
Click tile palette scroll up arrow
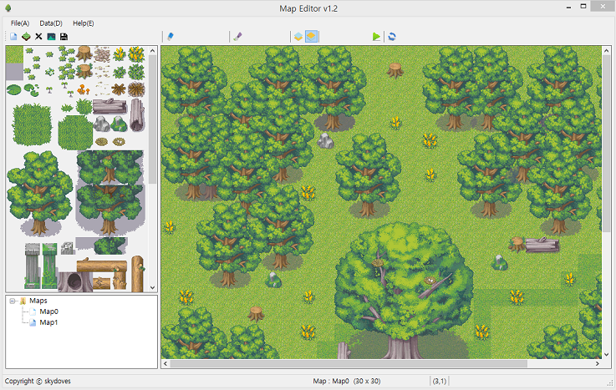point(153,51)
